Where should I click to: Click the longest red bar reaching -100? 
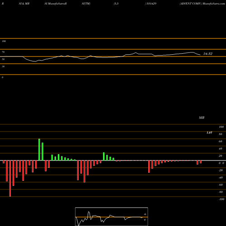tap(10, 179)
